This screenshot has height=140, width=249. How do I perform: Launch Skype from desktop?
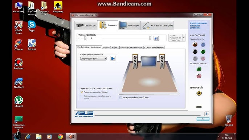pos(32,26)
